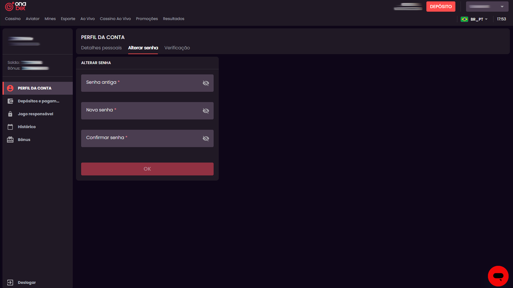Switch to the Verificação tab
Screen dimensions: 513x288
(x=177, y=48)
